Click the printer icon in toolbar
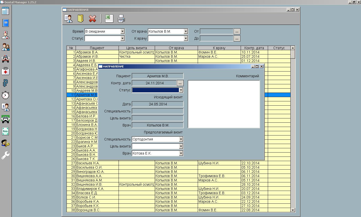Viewport: 361px width, 217px height. (121, 19)
